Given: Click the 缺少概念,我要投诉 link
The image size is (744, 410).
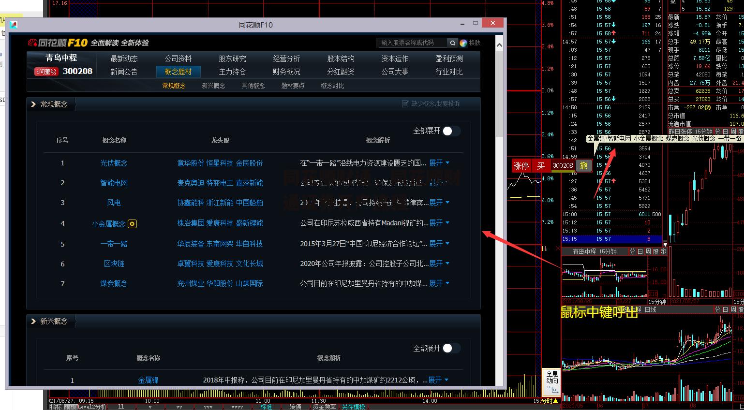Looking at the screenshot, I should (x=435, y=103).
